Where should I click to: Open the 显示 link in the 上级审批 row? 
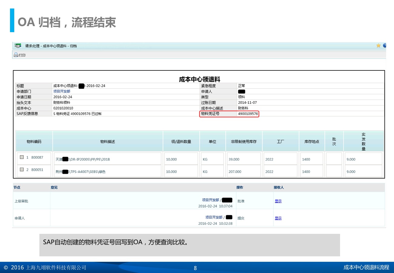278,201
